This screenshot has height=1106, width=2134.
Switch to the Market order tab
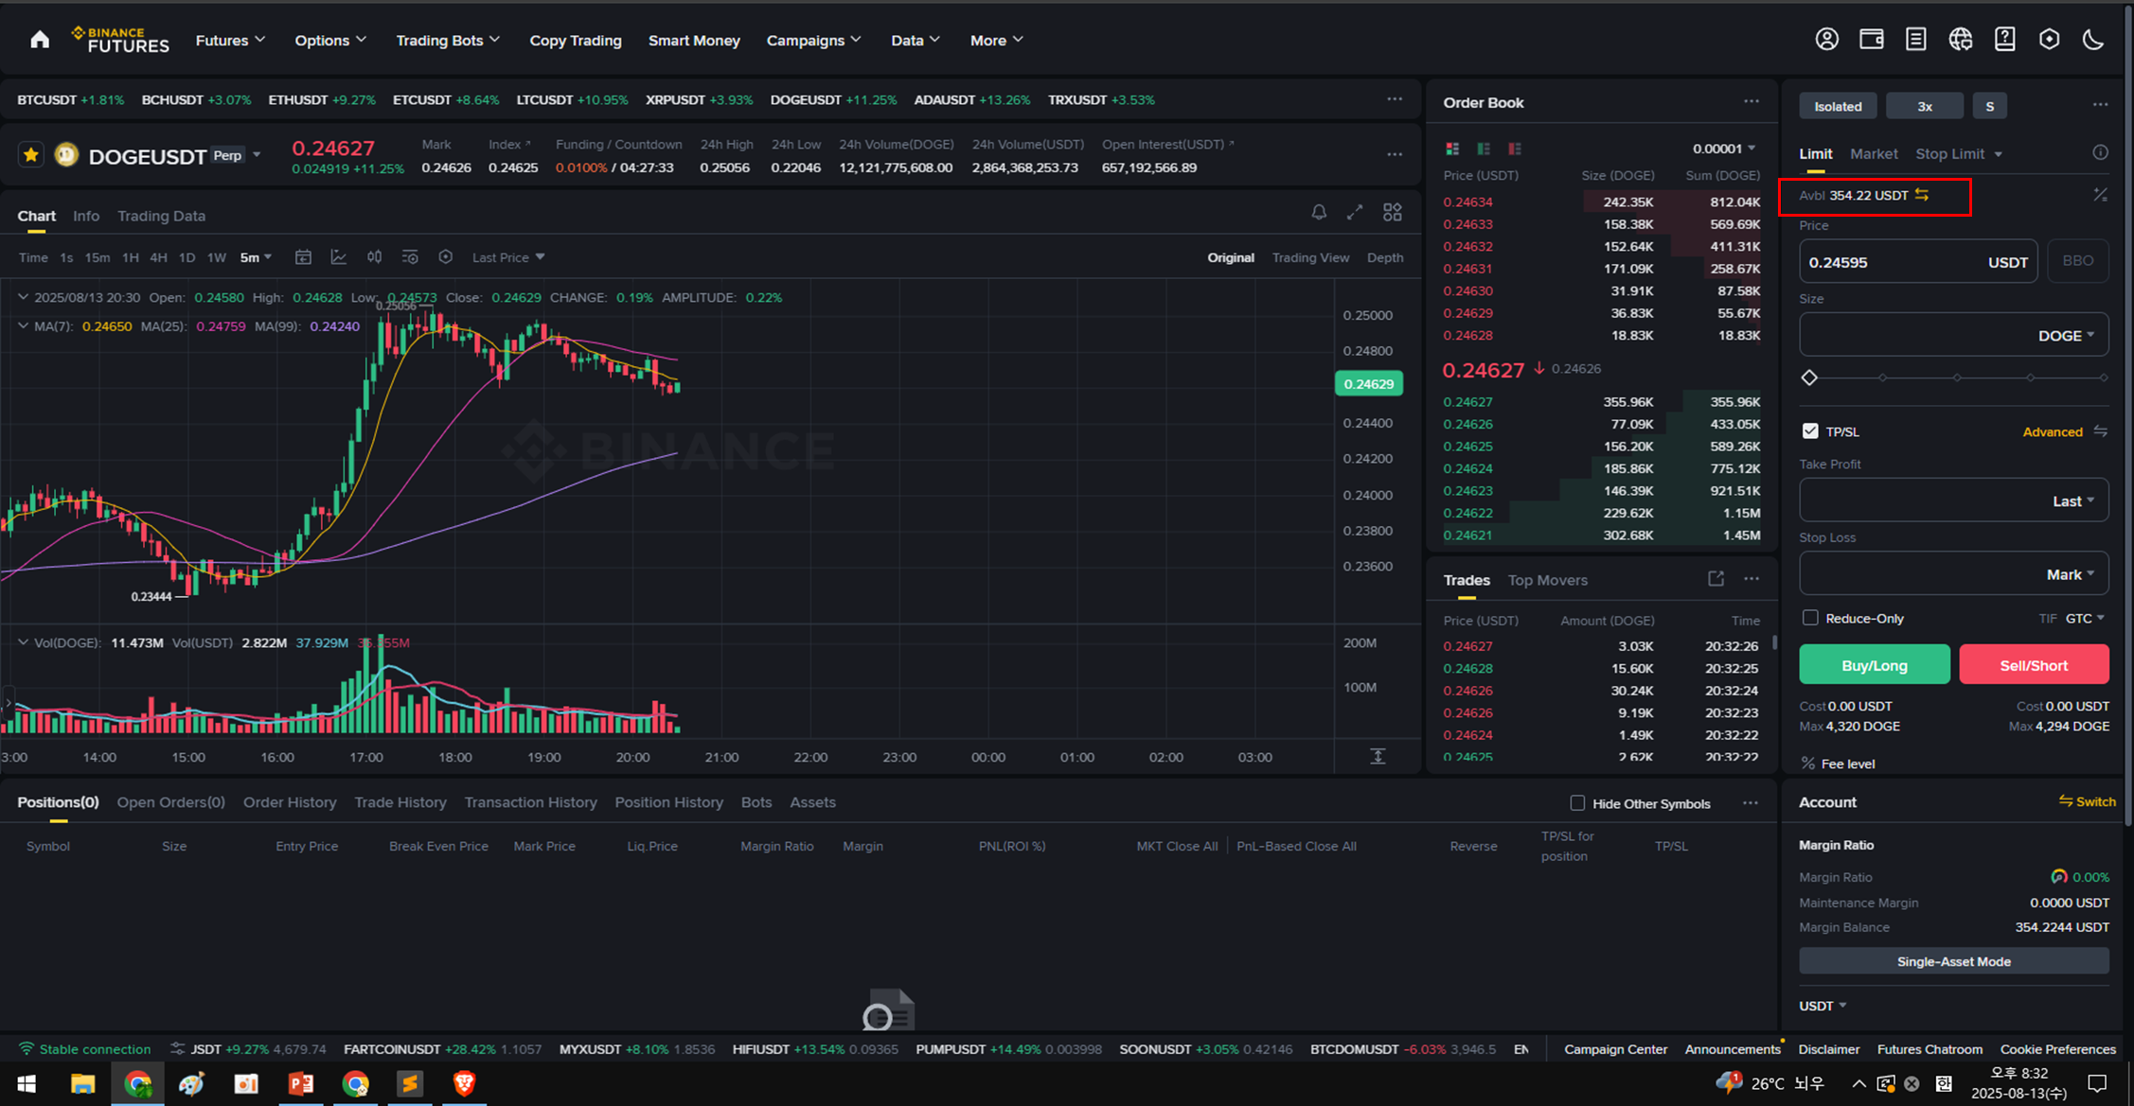pyautogui.click(x=1873, y=153)
